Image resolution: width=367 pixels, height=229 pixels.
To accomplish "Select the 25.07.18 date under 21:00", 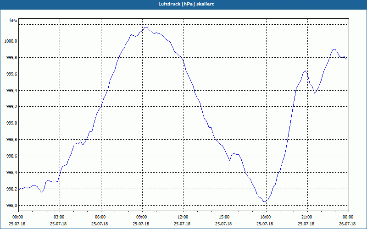I will tap(306, 224).
